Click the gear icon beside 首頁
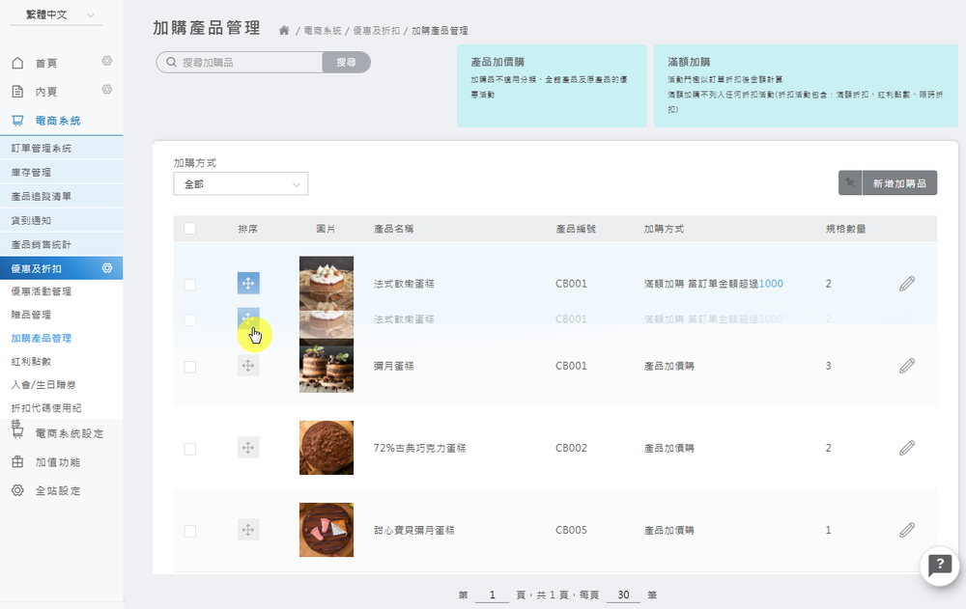 click(x=107, y=62)
